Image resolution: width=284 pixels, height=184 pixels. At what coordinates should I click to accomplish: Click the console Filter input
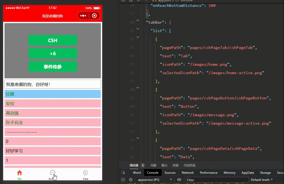click(217, 180)
